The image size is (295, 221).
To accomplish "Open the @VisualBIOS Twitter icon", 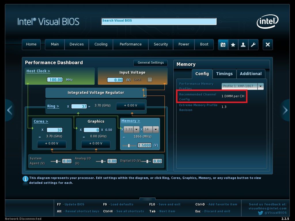I will click(260, 213).
